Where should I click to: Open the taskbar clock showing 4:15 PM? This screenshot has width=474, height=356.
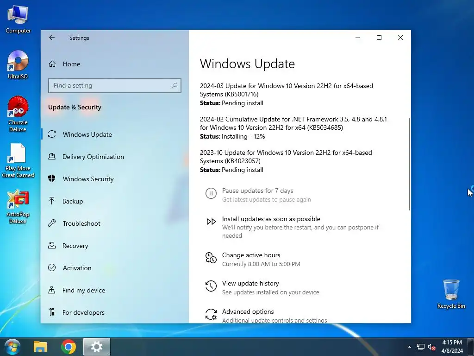452,347
